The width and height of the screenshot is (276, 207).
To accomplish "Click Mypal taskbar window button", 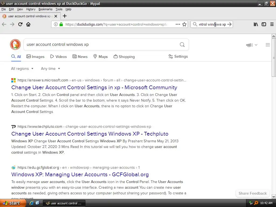I will click(64, 203).
